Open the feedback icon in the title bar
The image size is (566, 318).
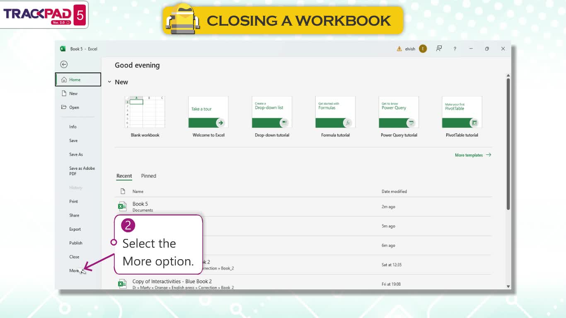(439, 49)
